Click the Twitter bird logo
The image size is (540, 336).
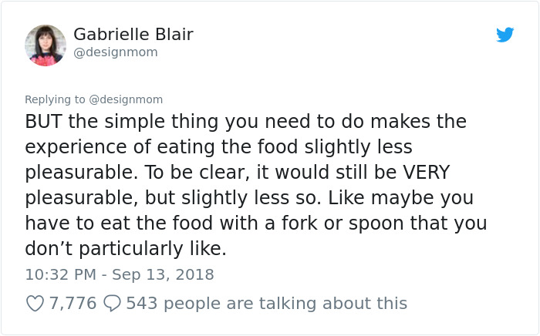(x=505, y=35)
